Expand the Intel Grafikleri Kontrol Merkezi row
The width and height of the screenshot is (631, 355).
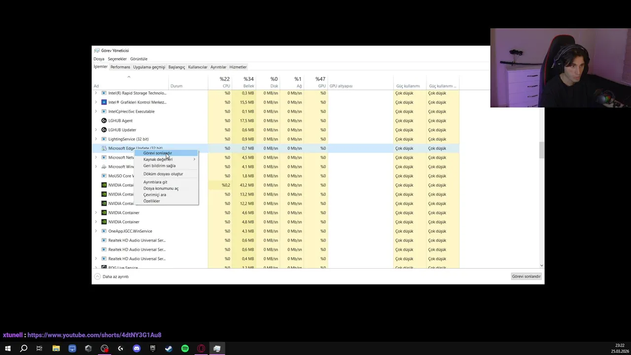[x=96, y=102]
